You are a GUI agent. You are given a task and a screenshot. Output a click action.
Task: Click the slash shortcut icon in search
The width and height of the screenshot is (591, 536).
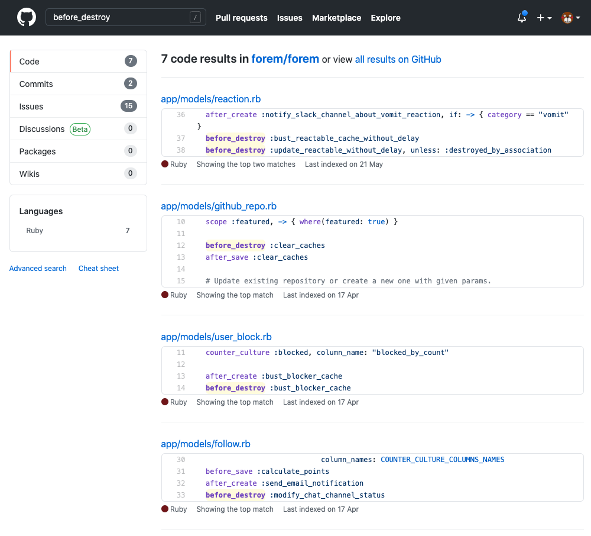195,17
